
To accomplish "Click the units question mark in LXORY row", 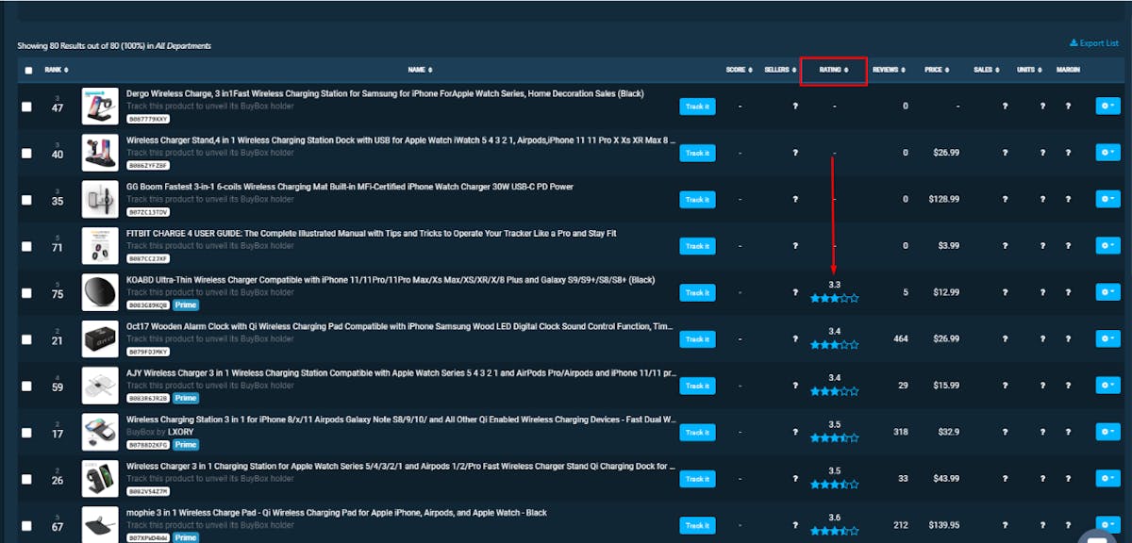I will 1042,432.
